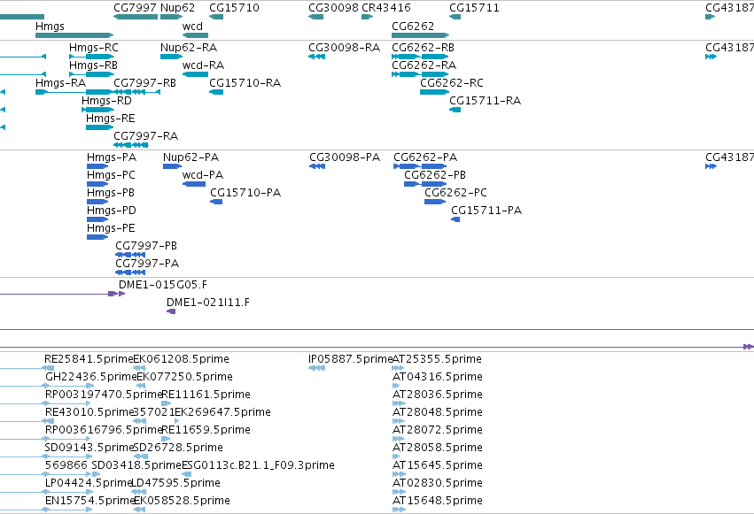Click protein Hmgs-PC
The image size is (754, 514).
(97, 184)
